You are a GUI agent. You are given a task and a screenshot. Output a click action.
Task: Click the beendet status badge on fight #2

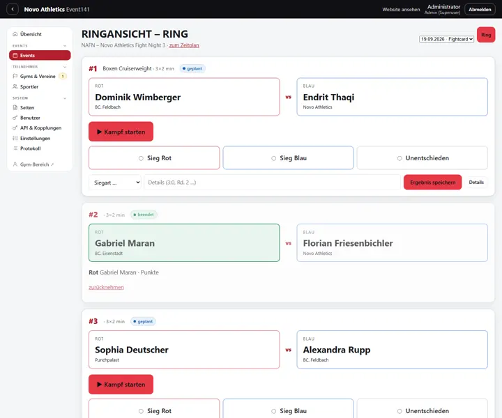click(x=144, y=215)
